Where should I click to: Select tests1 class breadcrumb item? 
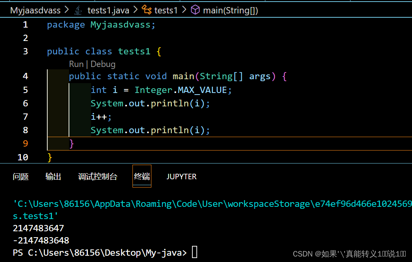pyautogui.click(x=166, y=11)
